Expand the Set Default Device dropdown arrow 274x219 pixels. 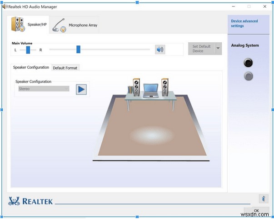tap(218, 48)
